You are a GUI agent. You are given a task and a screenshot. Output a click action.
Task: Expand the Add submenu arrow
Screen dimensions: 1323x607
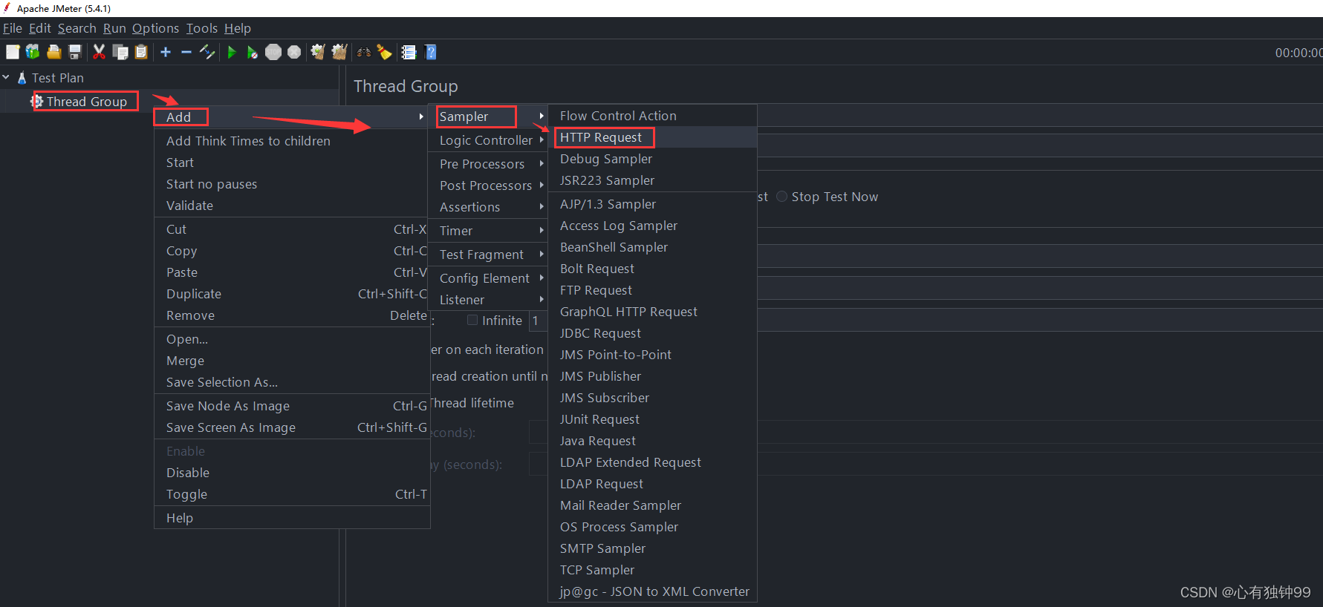coord(421,117)
